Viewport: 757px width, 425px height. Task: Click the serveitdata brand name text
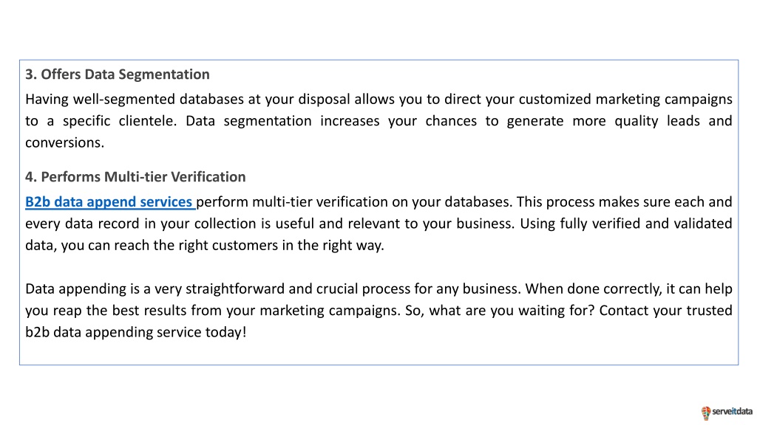(732, 412)
